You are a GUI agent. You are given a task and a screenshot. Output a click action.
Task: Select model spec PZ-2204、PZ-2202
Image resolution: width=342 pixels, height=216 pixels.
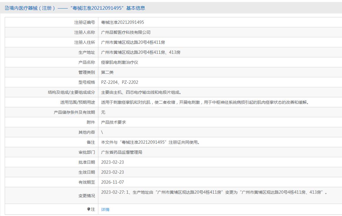coord(119,82)
